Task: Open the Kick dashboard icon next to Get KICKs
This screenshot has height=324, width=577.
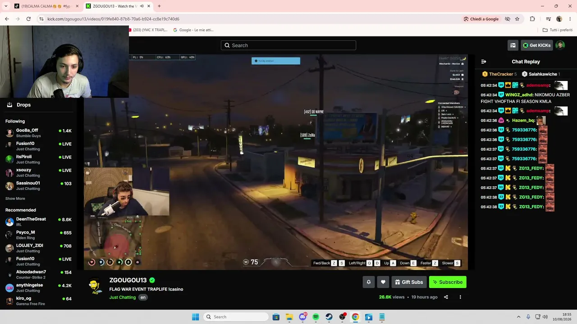Action: (513, 45)
